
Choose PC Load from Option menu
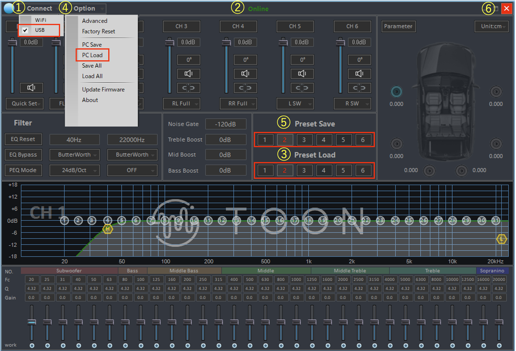click(92, 55)
